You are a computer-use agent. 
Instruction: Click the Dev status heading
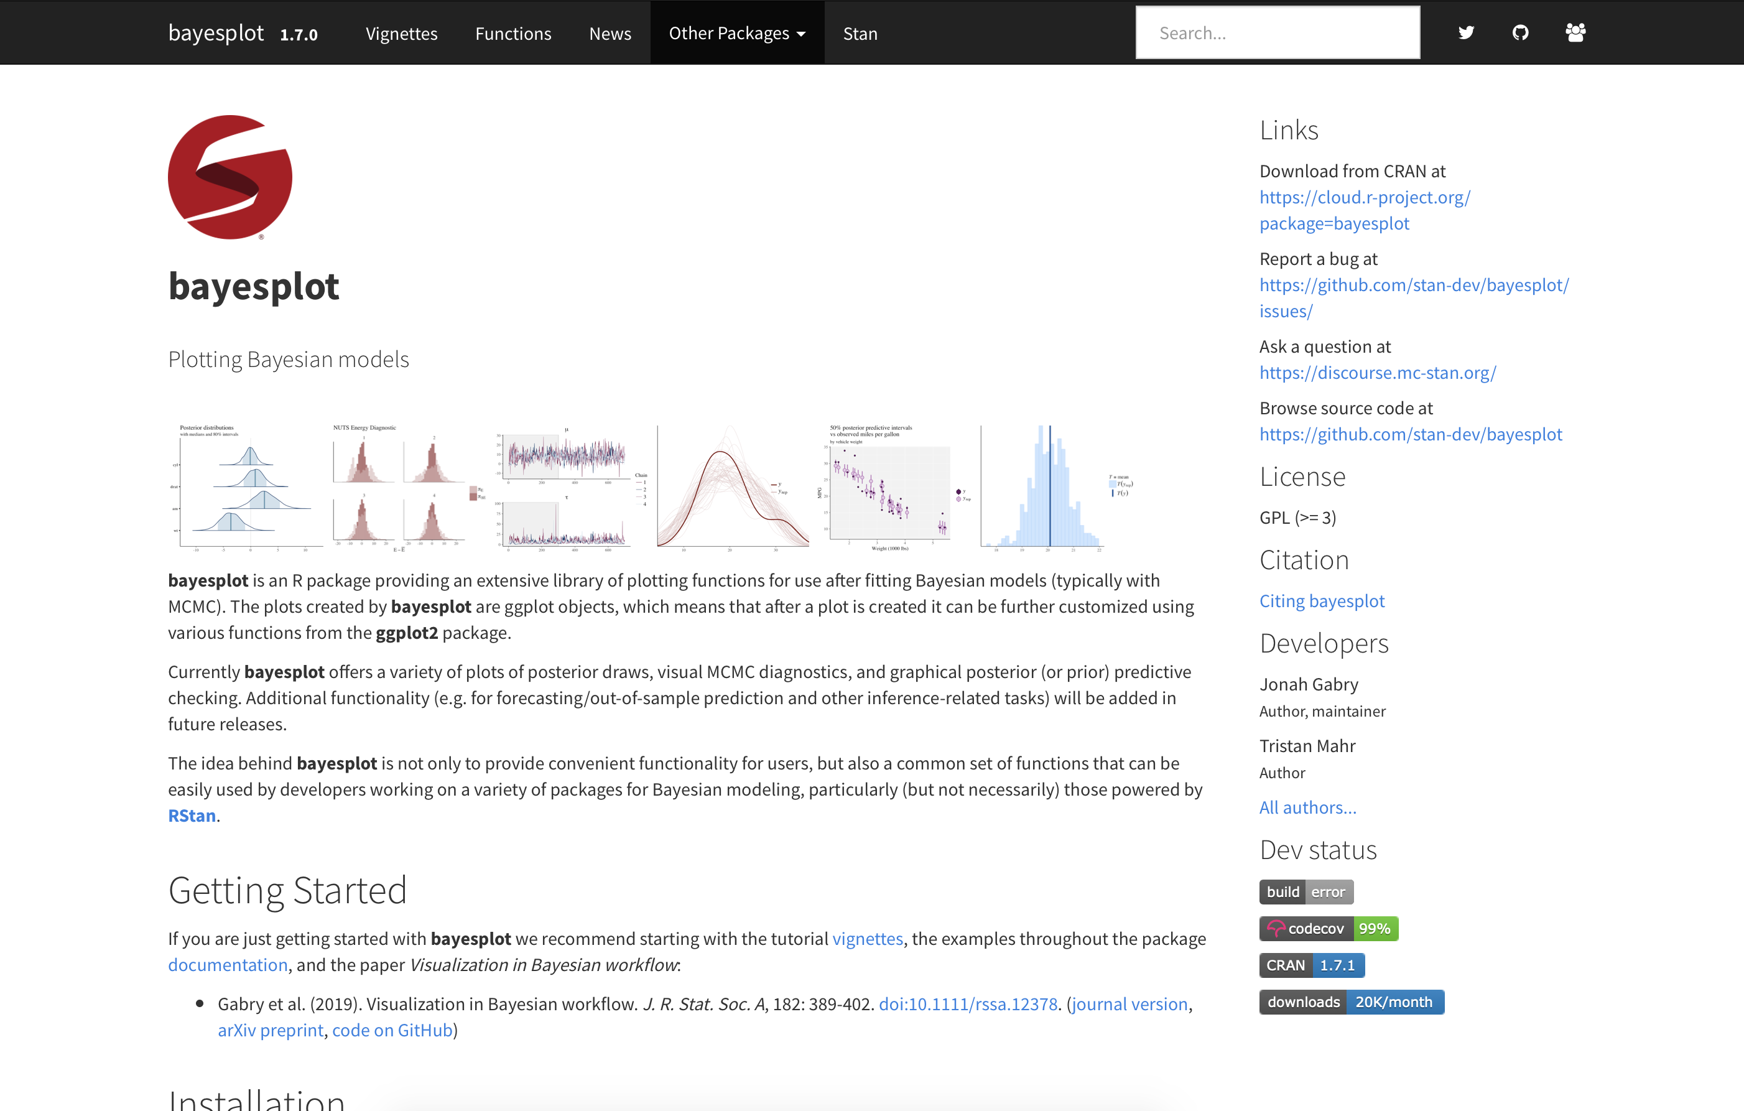1318,850
